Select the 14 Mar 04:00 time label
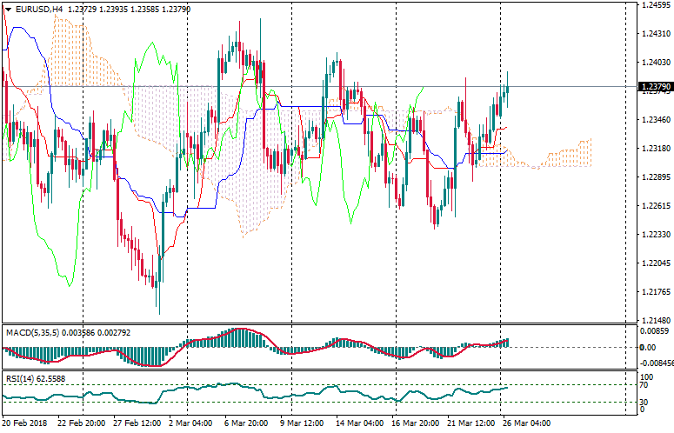Screen dimensions: 674x433 pos(359,423)
